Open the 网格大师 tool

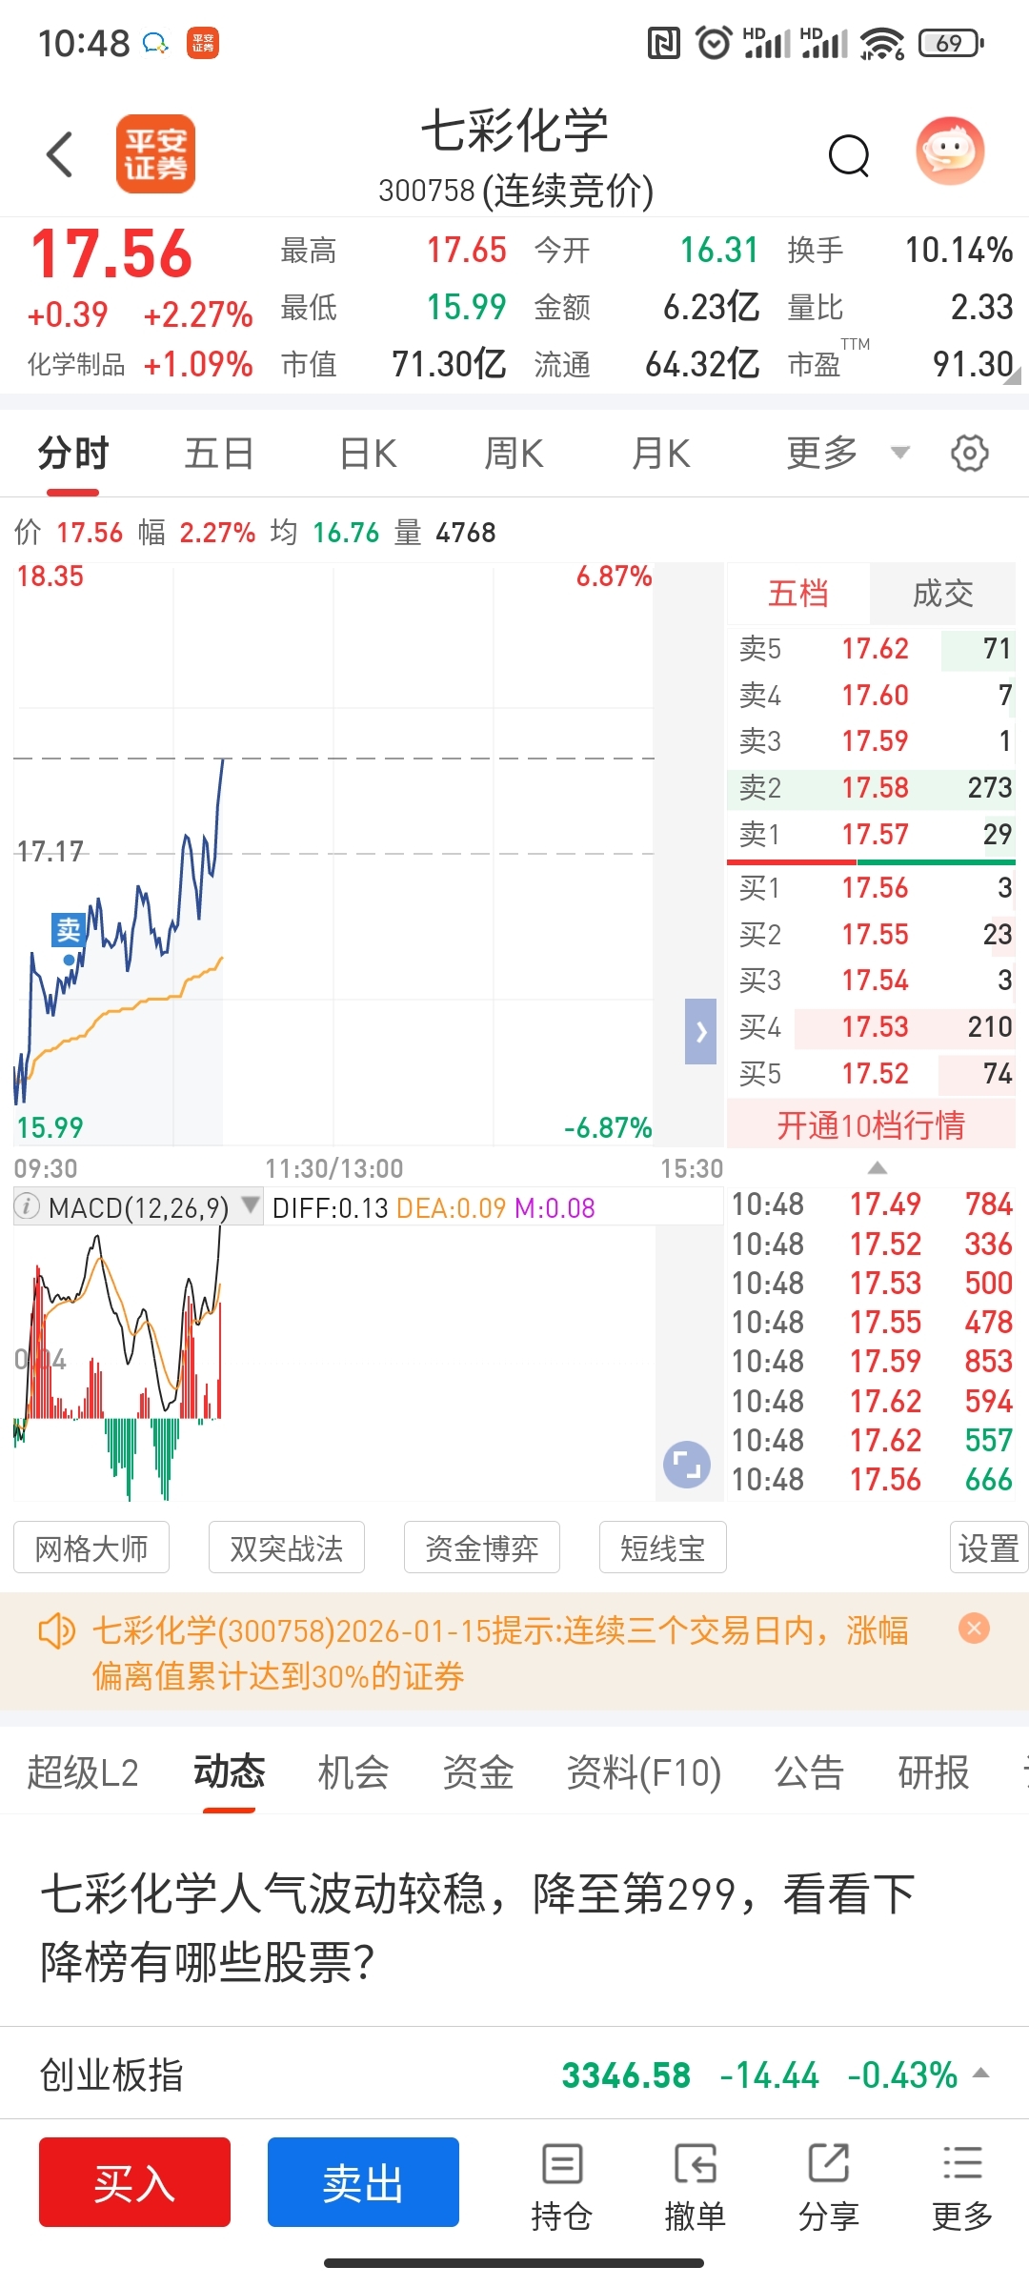pos(91,1548)
